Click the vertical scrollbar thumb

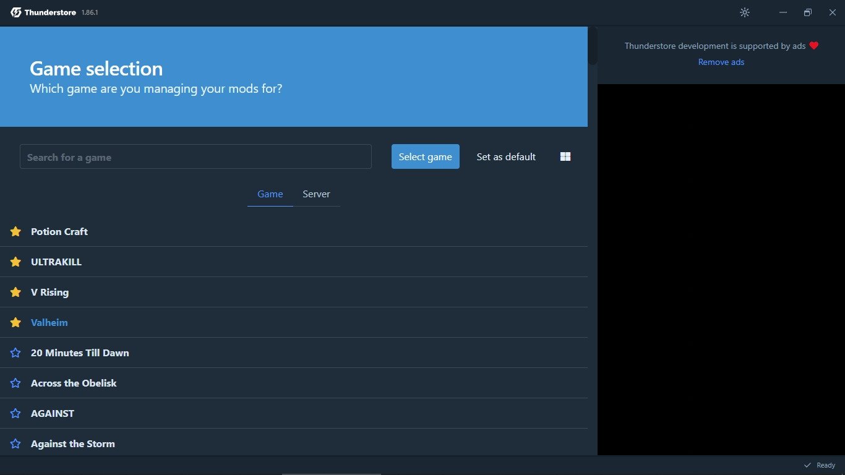coord(593,46)
